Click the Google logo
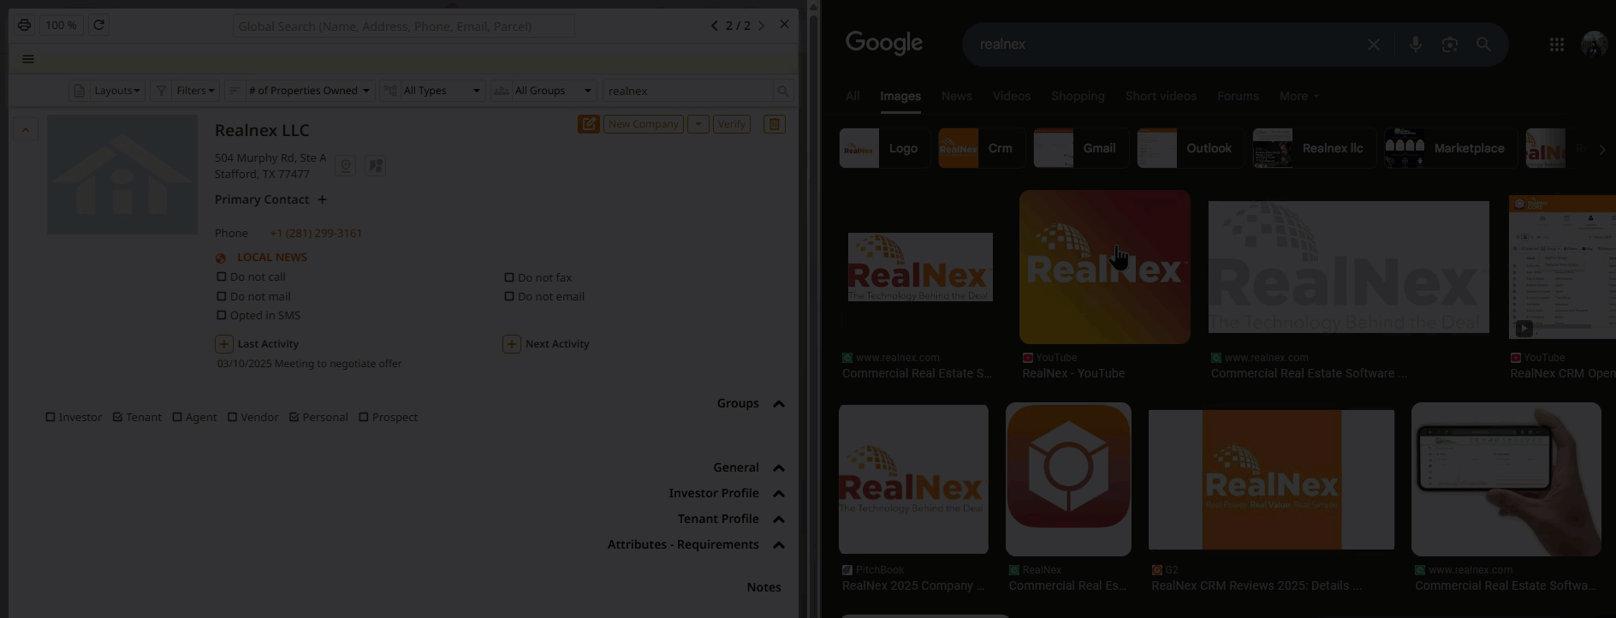 [884, 44]
